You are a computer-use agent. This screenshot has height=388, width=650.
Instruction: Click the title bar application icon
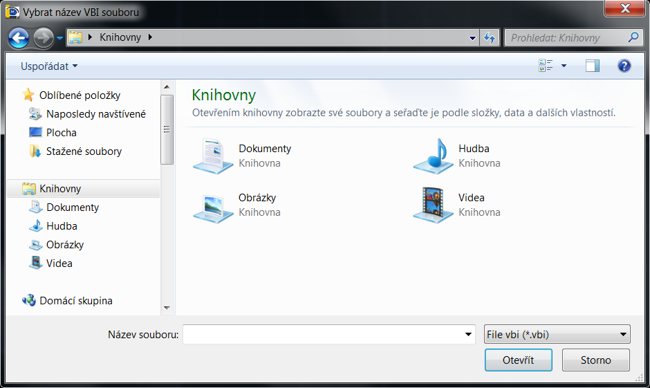[x=12, y=12]
